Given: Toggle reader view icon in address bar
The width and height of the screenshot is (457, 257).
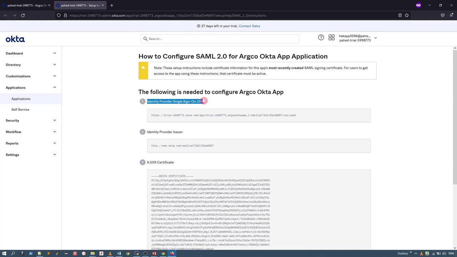Looking at the screenshot, I should (x=400, y=15).
